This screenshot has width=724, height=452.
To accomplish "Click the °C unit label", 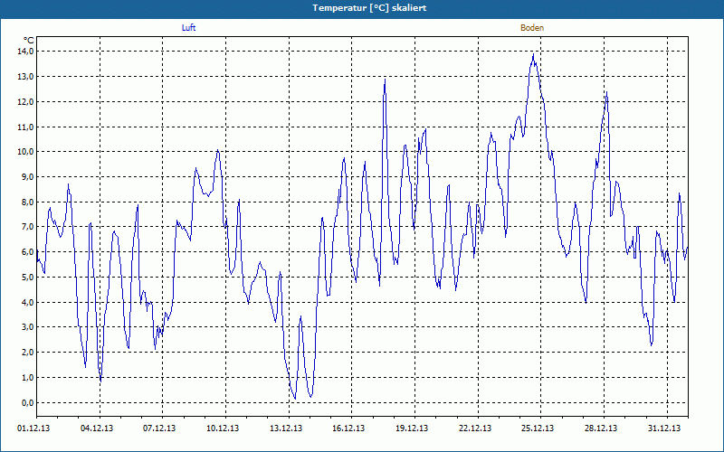I will coord(29,41).
